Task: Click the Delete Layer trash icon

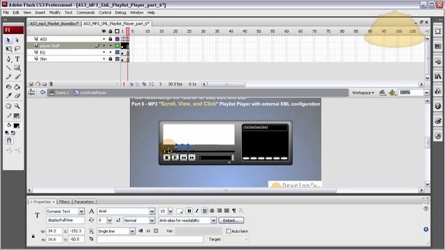Action: (x=51, y=84)
